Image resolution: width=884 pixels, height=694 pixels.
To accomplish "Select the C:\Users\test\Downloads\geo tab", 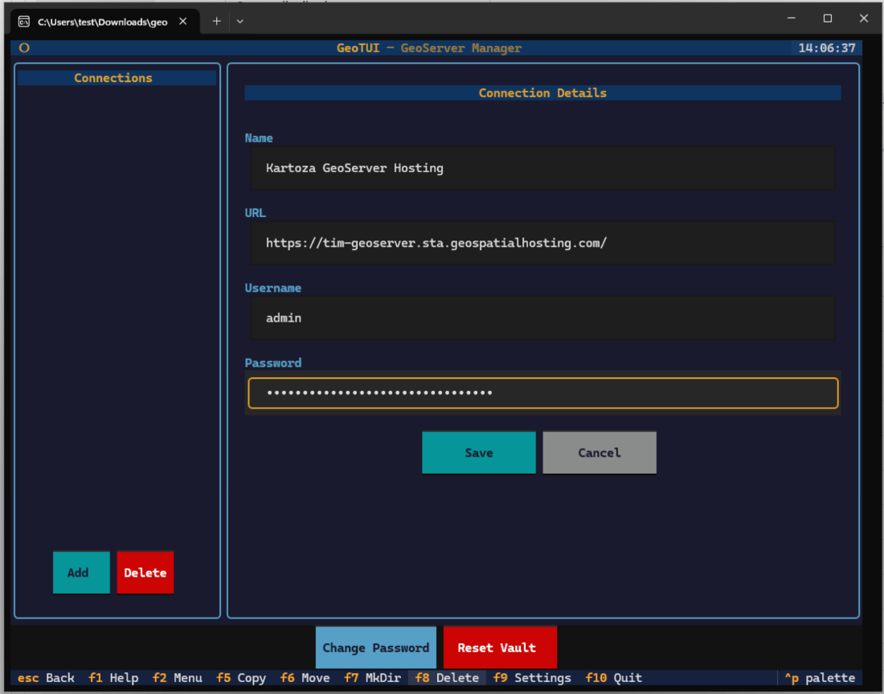I will [x=104, y=22].
